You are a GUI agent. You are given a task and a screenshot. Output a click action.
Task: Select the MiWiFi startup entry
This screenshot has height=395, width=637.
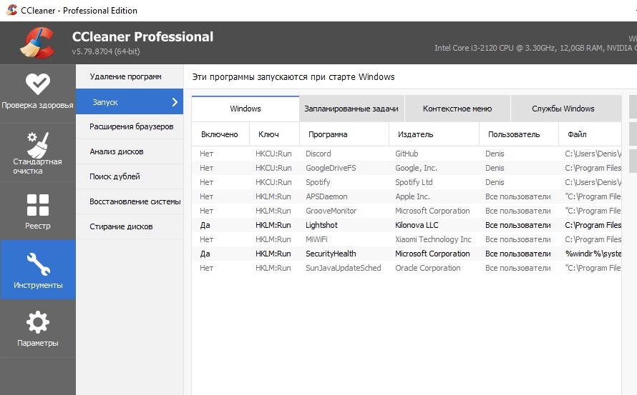(407, 239)
